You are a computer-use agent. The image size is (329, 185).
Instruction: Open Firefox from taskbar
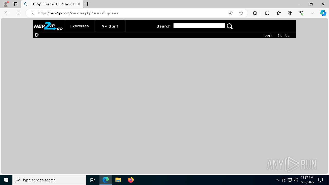point(131,180)
